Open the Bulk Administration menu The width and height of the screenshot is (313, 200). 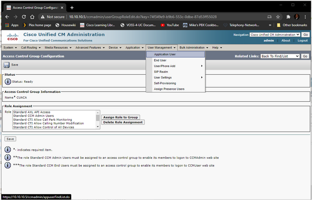[x=194, y=48]
